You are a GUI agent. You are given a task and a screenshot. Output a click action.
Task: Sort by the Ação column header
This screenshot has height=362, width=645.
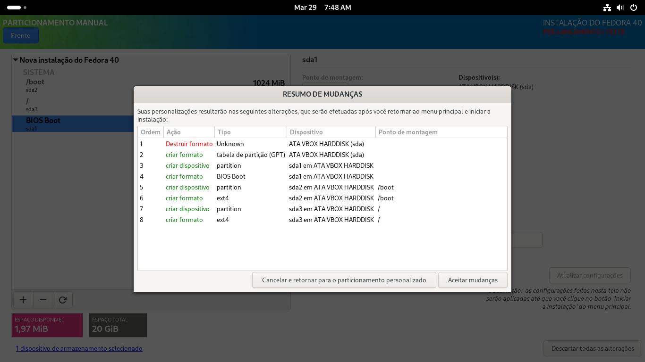(x=189, y=132)
